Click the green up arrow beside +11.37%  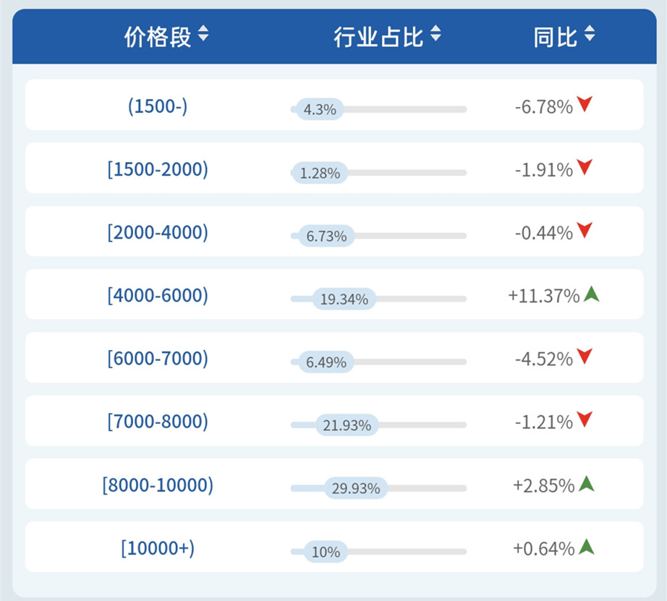592,295
